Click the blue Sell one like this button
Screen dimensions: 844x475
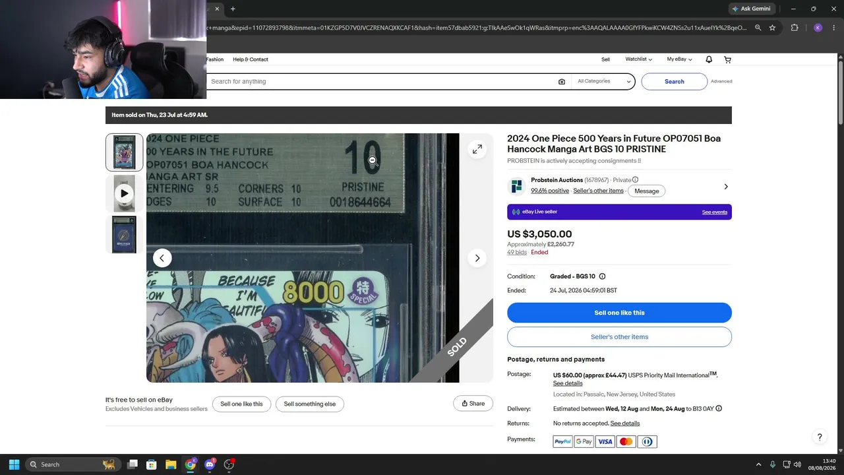click(x=619, y=313)
